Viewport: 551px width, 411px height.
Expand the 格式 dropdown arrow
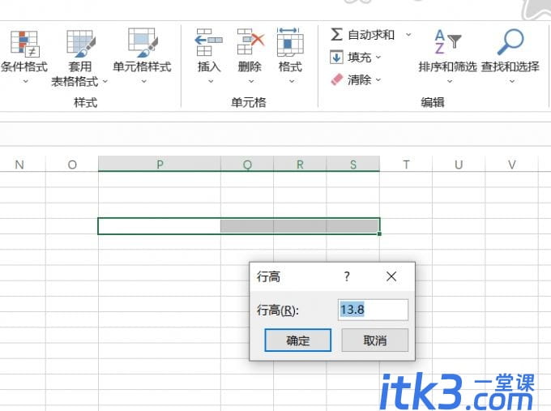click(292, 81)
